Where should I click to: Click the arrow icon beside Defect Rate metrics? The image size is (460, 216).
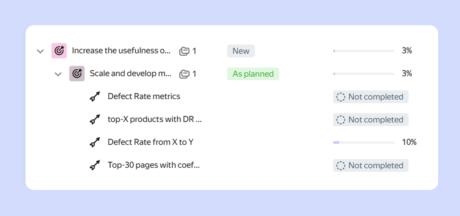tap(95, 97)
